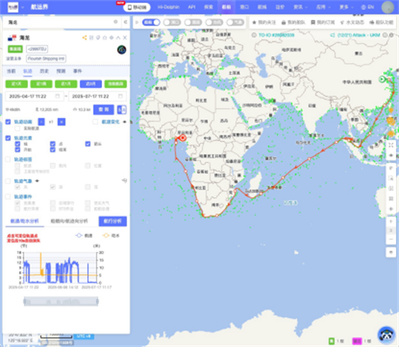
Task: Click the fullscreen icon on map right toolbar
Action: pos(391,145)
